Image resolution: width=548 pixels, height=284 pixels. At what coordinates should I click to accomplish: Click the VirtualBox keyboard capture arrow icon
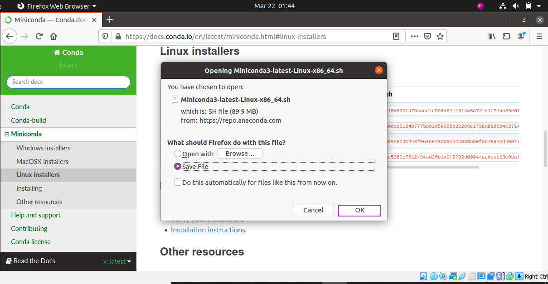pyautogui.click(x=519, y=276)
